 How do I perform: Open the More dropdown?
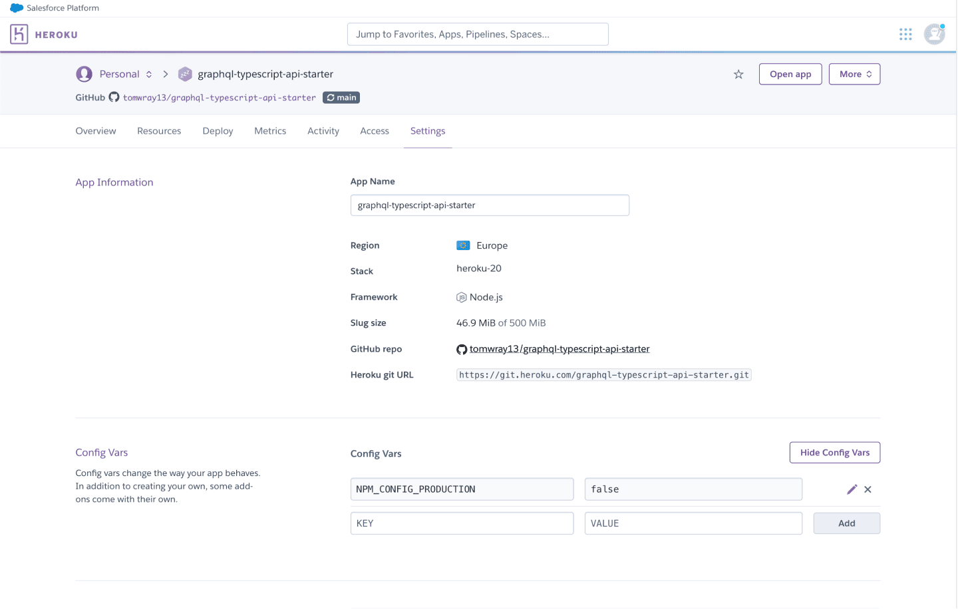tap(854, 74)
